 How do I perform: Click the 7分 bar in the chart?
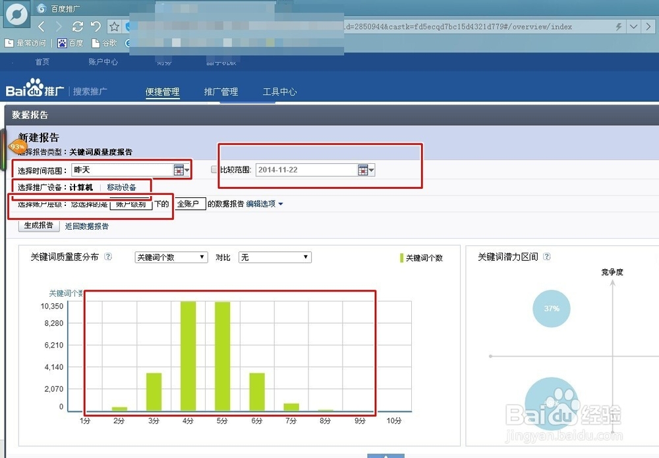point(291,407)
